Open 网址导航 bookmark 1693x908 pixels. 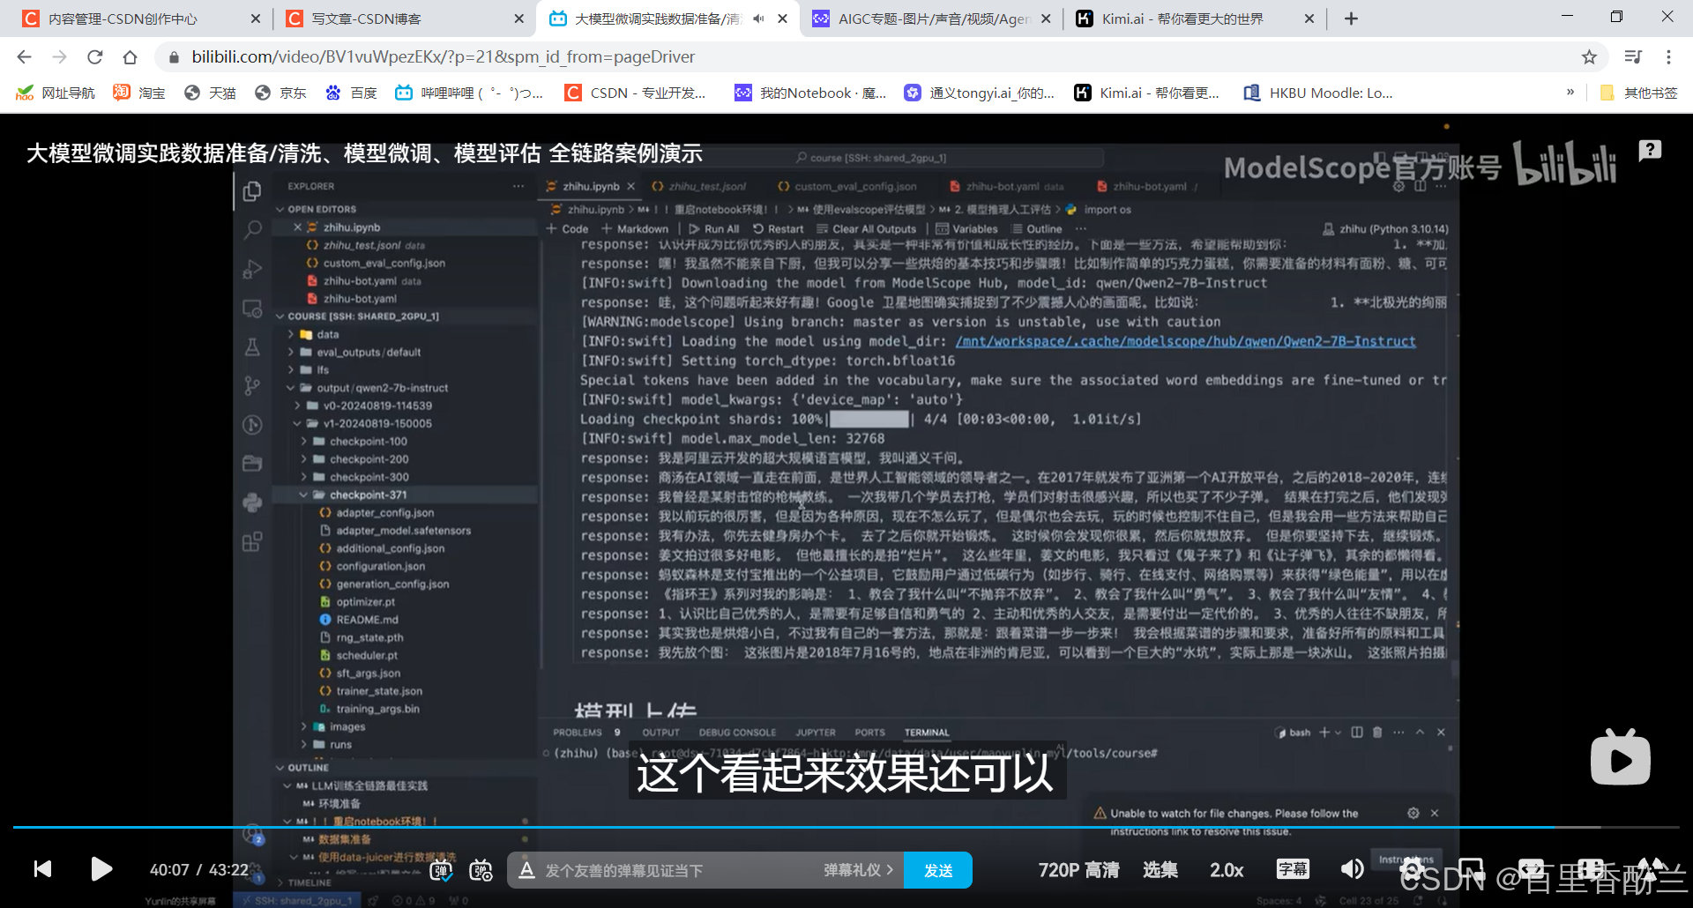coord(56,93)
